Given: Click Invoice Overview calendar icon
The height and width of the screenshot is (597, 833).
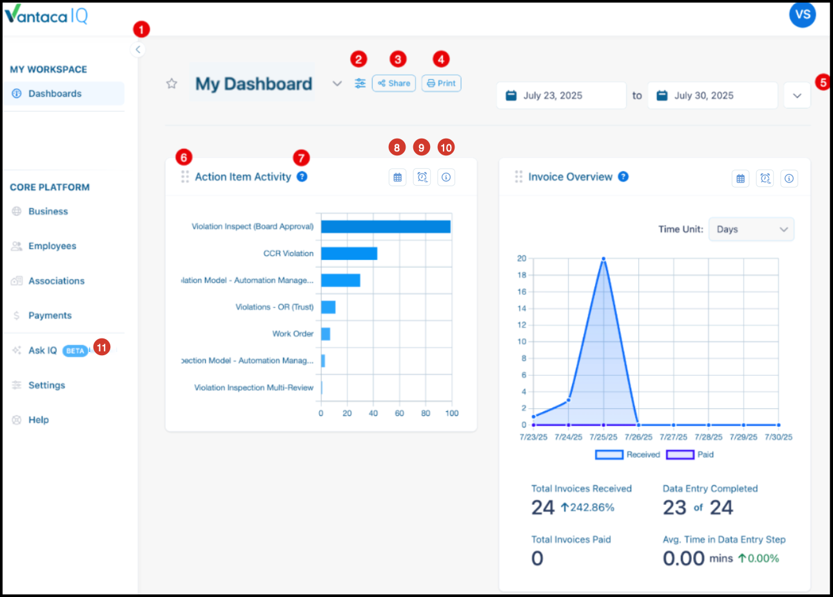Looking at the screenshot, I should coord(741,179).
